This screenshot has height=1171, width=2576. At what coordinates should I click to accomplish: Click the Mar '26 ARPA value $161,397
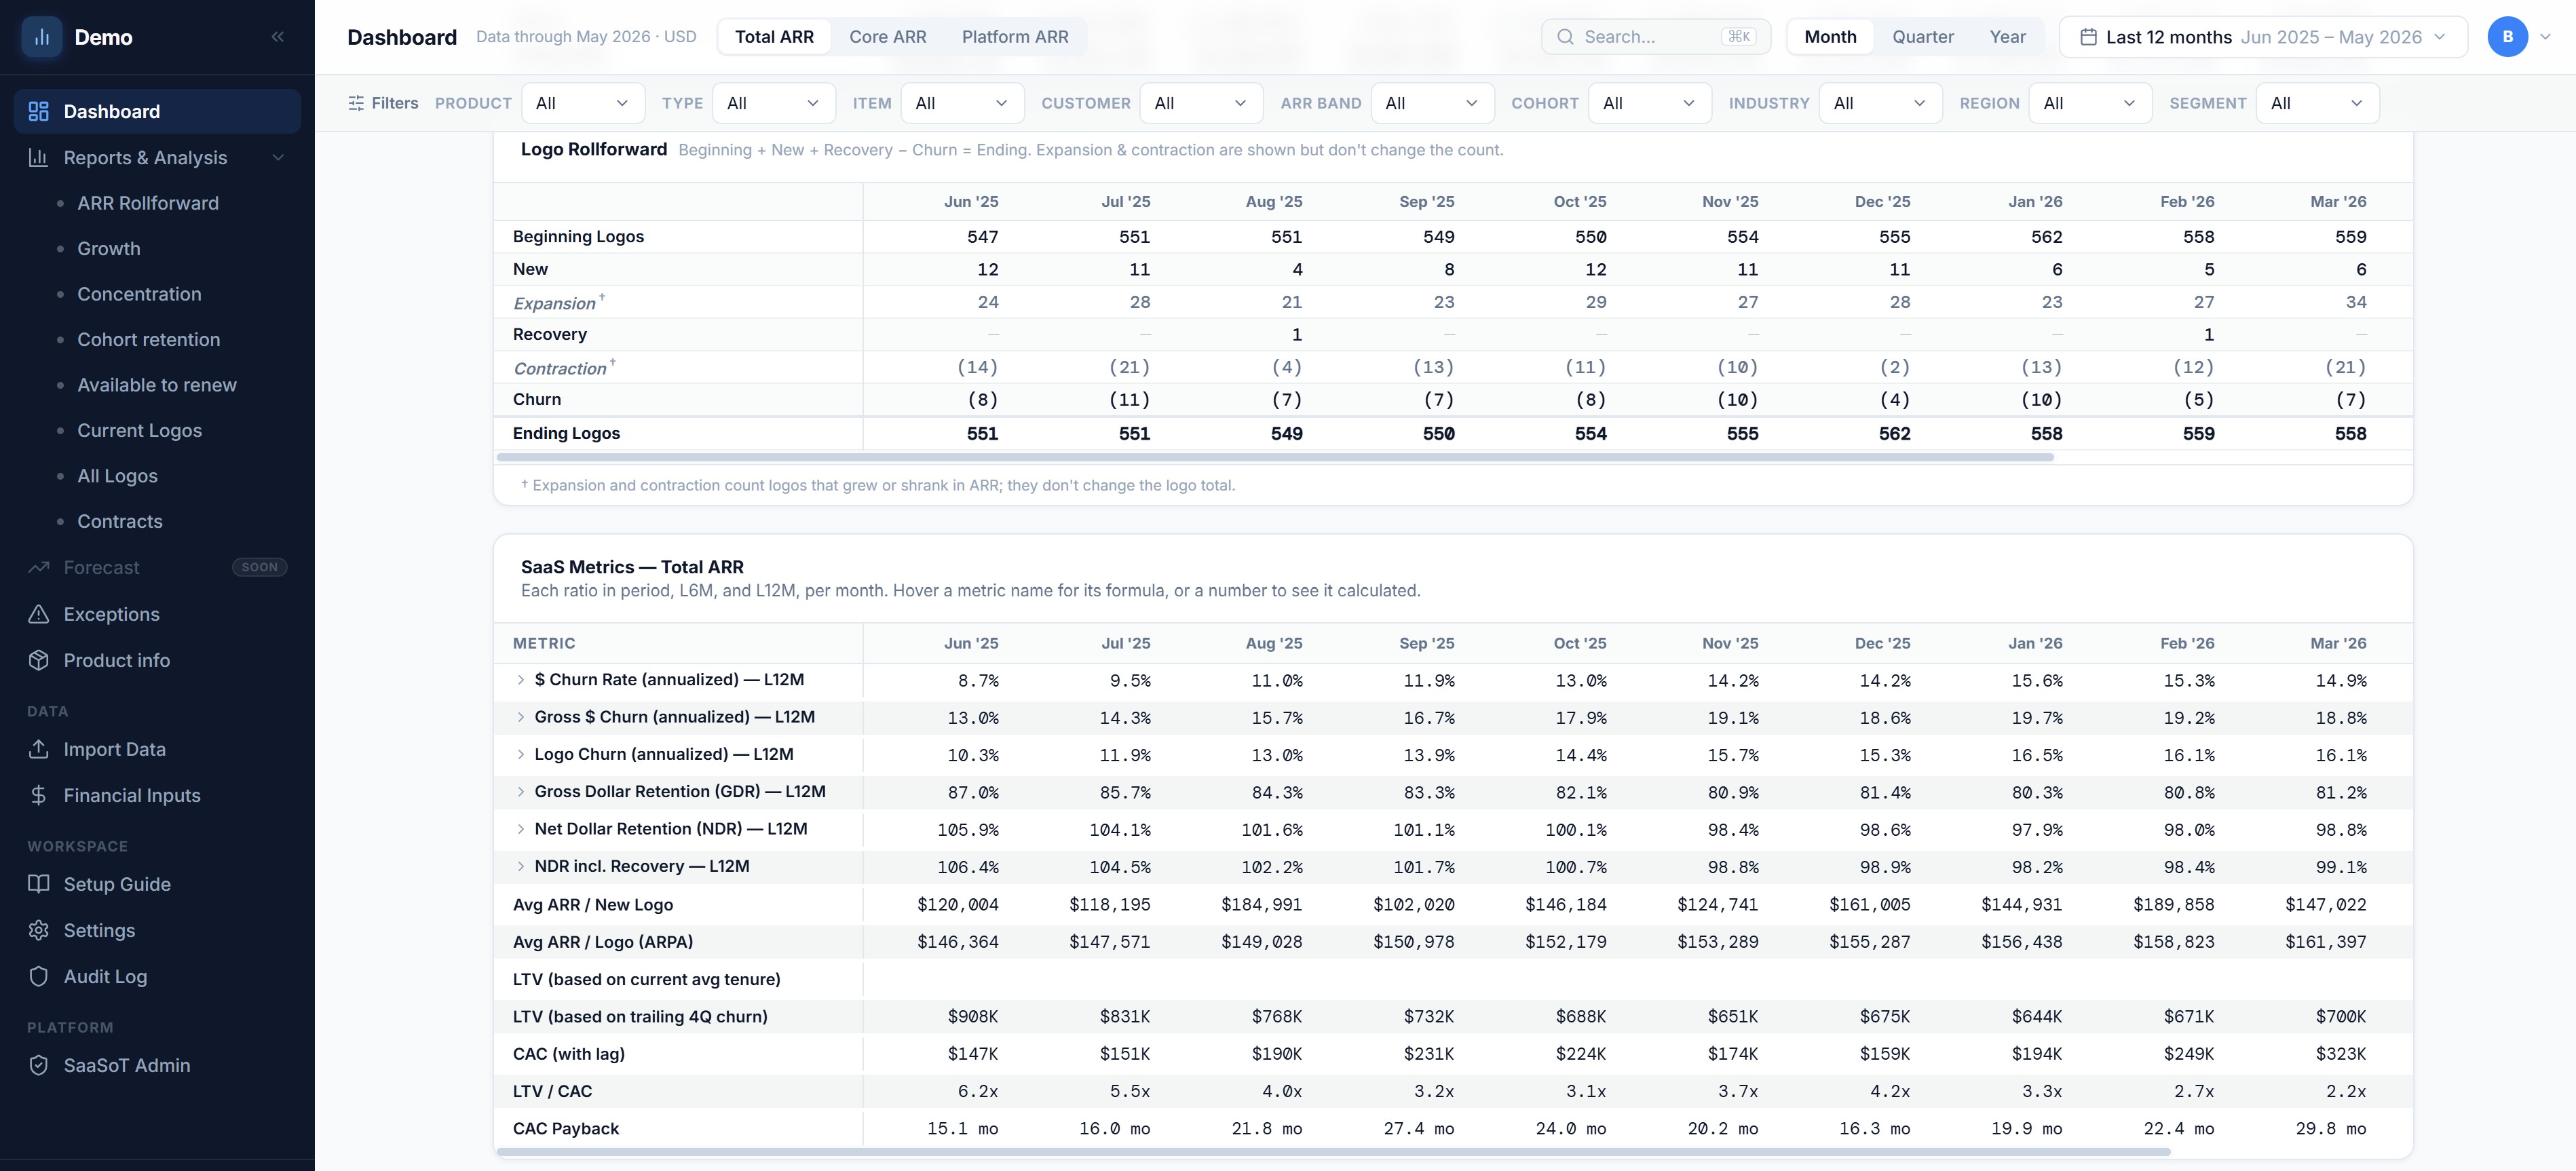(x=2325, y=942)
